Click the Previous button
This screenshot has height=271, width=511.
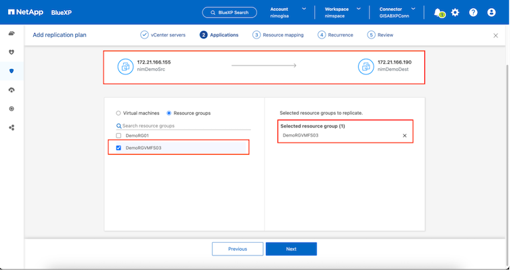click(x=238, y=249)
